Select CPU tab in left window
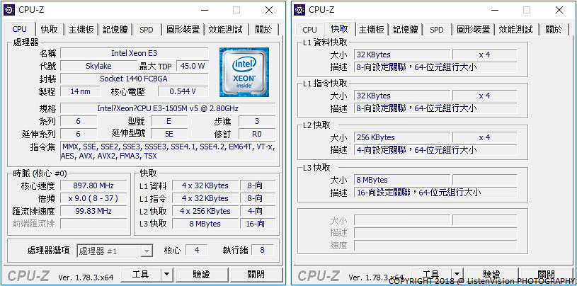Viewport: 577px width, 286px height. click(x=20, y=29)
